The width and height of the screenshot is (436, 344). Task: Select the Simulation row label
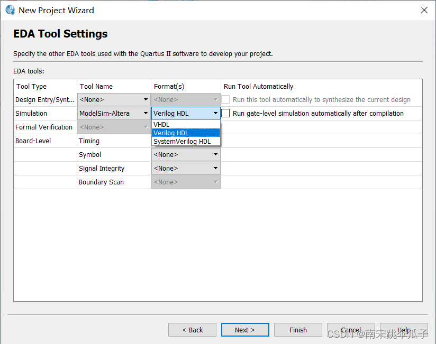pyautogui.click(x=45, y=113)
